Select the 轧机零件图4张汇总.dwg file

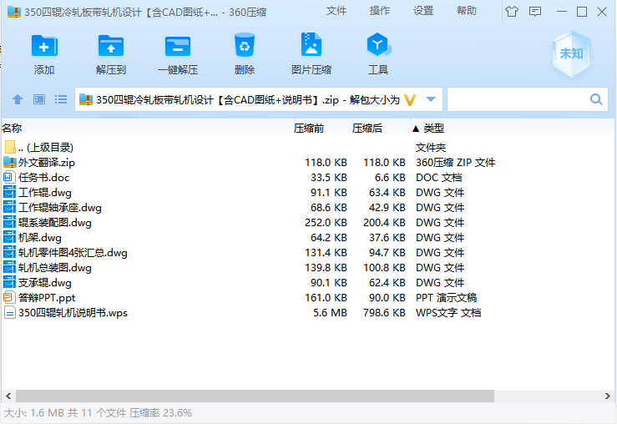73,252
